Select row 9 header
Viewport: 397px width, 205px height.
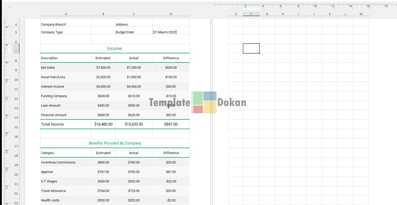(16, 70)
